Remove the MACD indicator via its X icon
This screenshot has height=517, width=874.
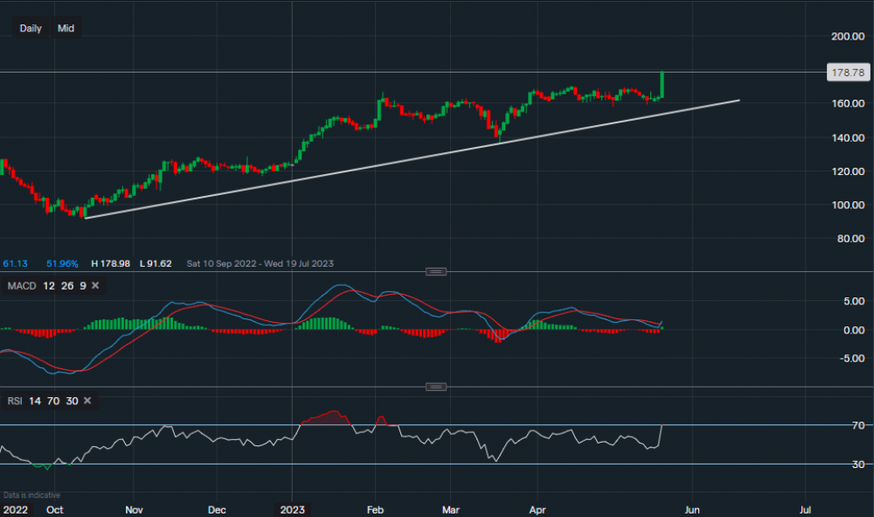coord(94,285)
